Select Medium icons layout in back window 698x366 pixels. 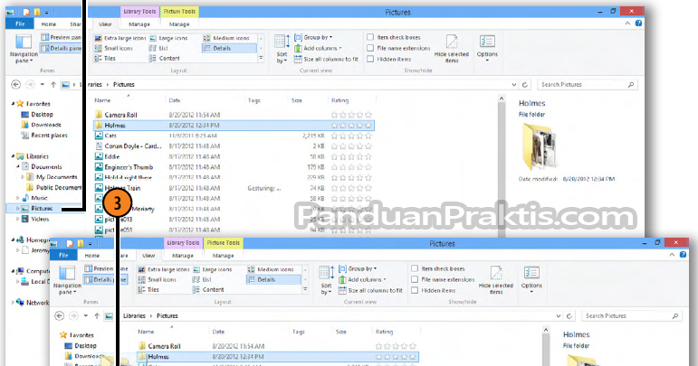226,38
